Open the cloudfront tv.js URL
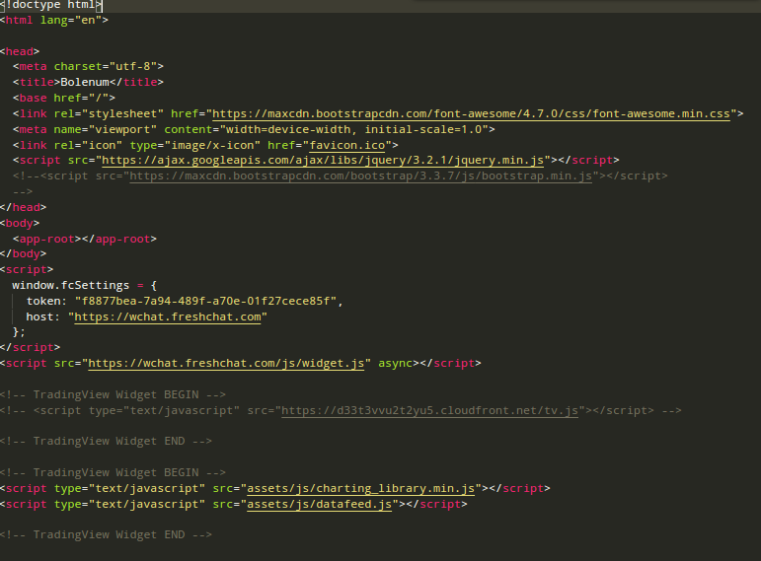Viewport: 761px width, 561px height. point(430,411)
